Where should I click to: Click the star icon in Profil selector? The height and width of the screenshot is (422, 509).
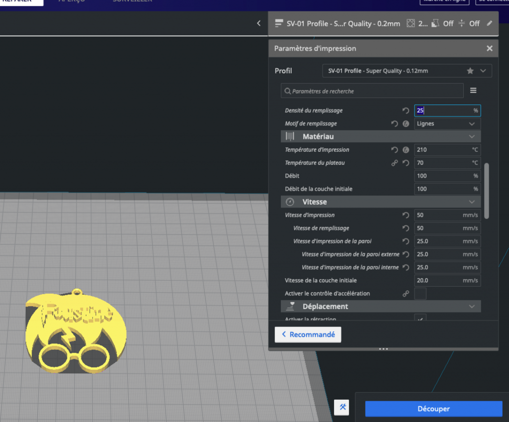(x=470, y=71)
